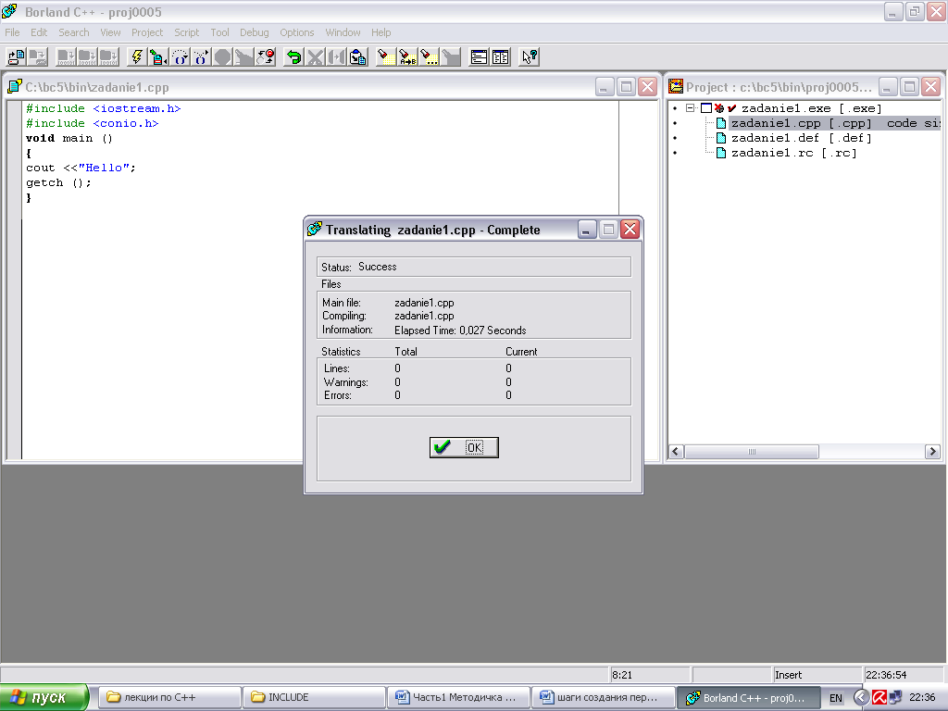Click the getch (); code line
Image resolution: width=948 pixels, height=711 pixels.
pyautogui.click(x=58, y=182)
